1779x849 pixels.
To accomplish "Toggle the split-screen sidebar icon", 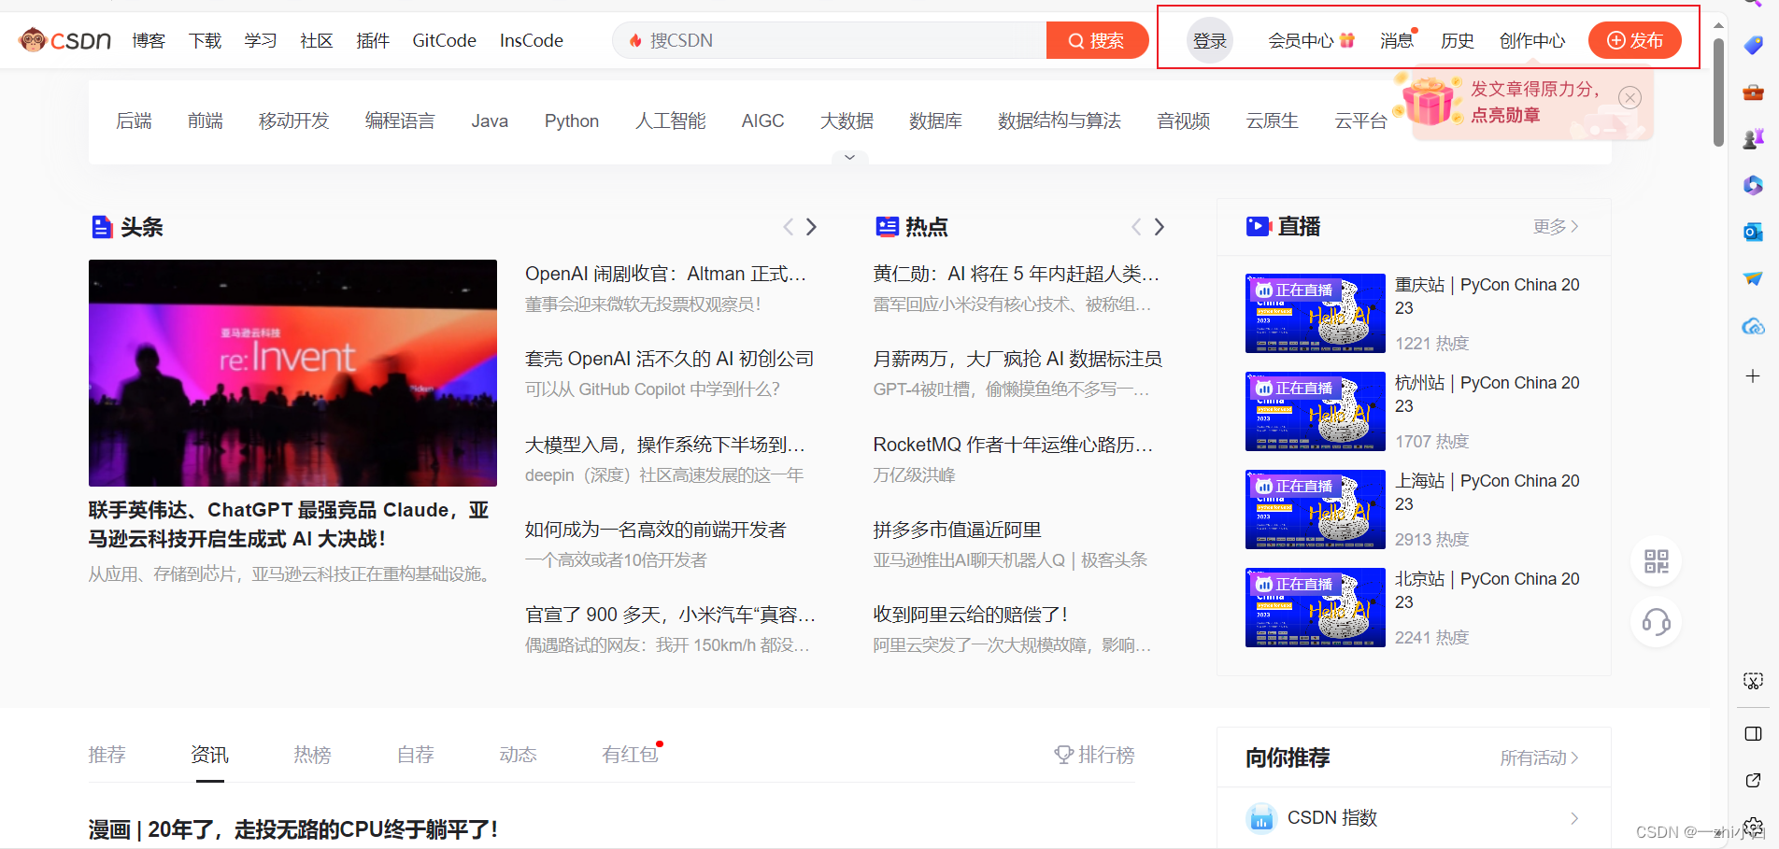I will (x=1753, y=733).
